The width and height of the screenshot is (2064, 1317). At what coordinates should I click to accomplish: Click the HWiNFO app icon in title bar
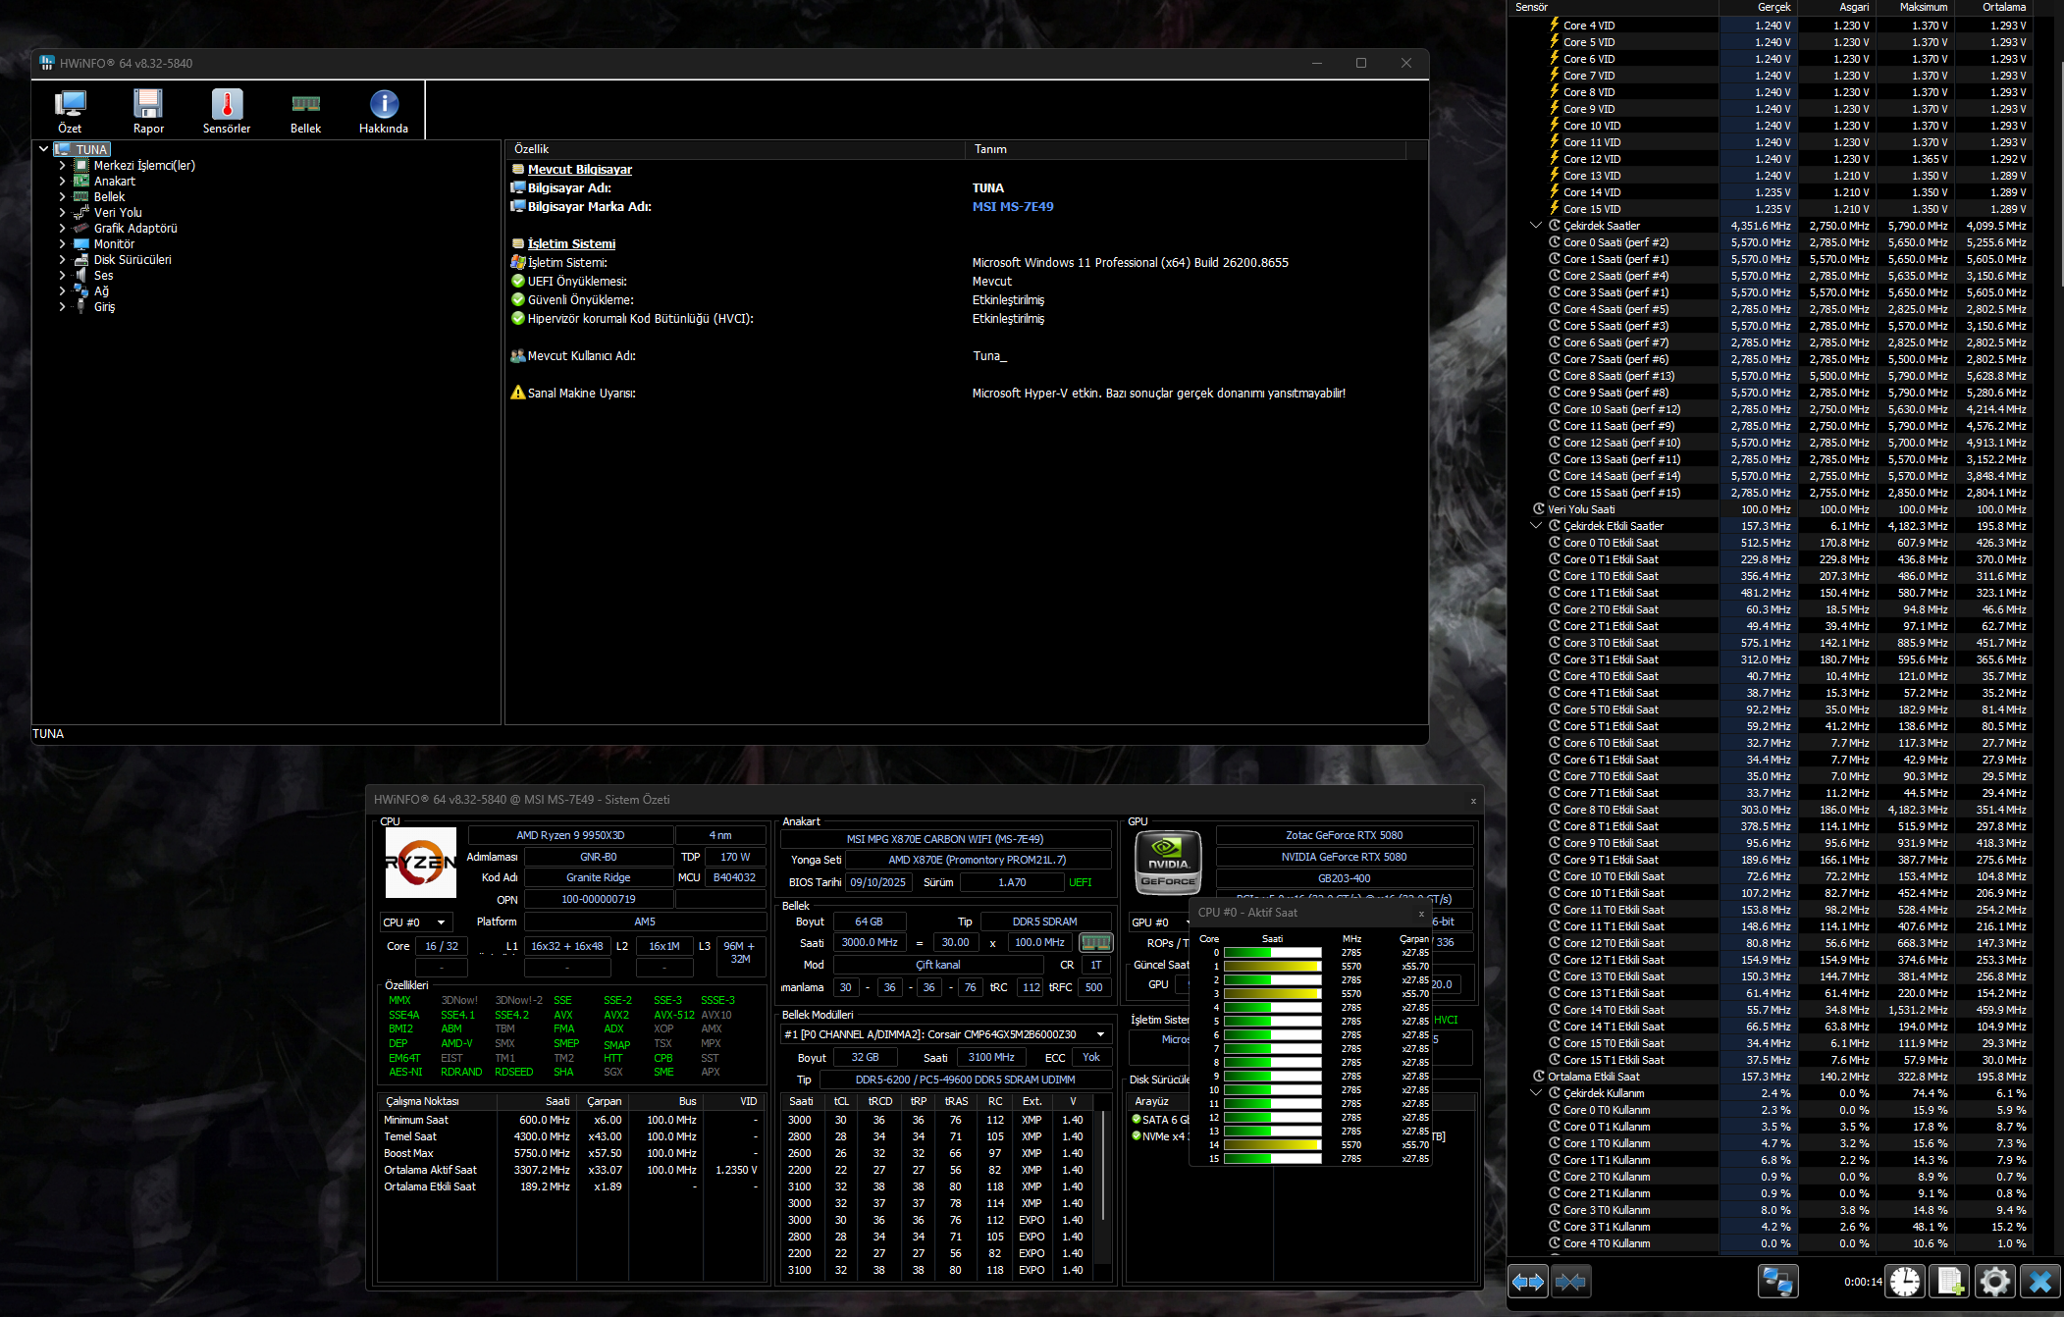(46, 63)
